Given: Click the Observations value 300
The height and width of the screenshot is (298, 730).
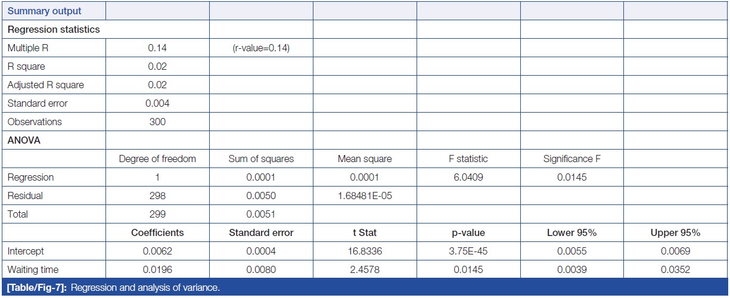Looking at the screenshot, I should [157, 122].
